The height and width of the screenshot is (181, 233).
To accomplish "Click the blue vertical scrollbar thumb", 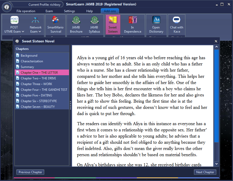I will [216, 96].
